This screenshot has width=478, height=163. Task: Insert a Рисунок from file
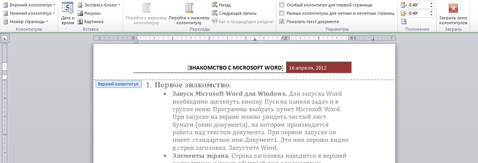tap(90, 13)
